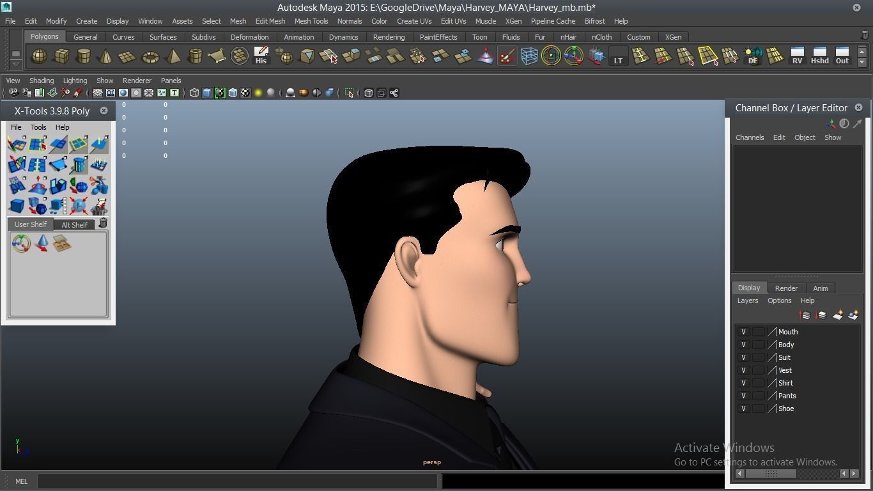
Task: Click the Layer Editor scroll right arrow
Action: tap(854, 474)
